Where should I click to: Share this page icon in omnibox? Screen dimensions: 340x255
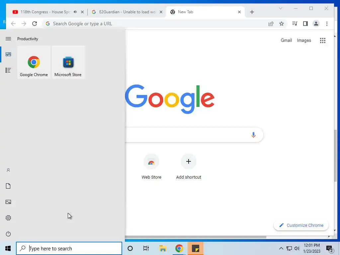coord(271,24)
